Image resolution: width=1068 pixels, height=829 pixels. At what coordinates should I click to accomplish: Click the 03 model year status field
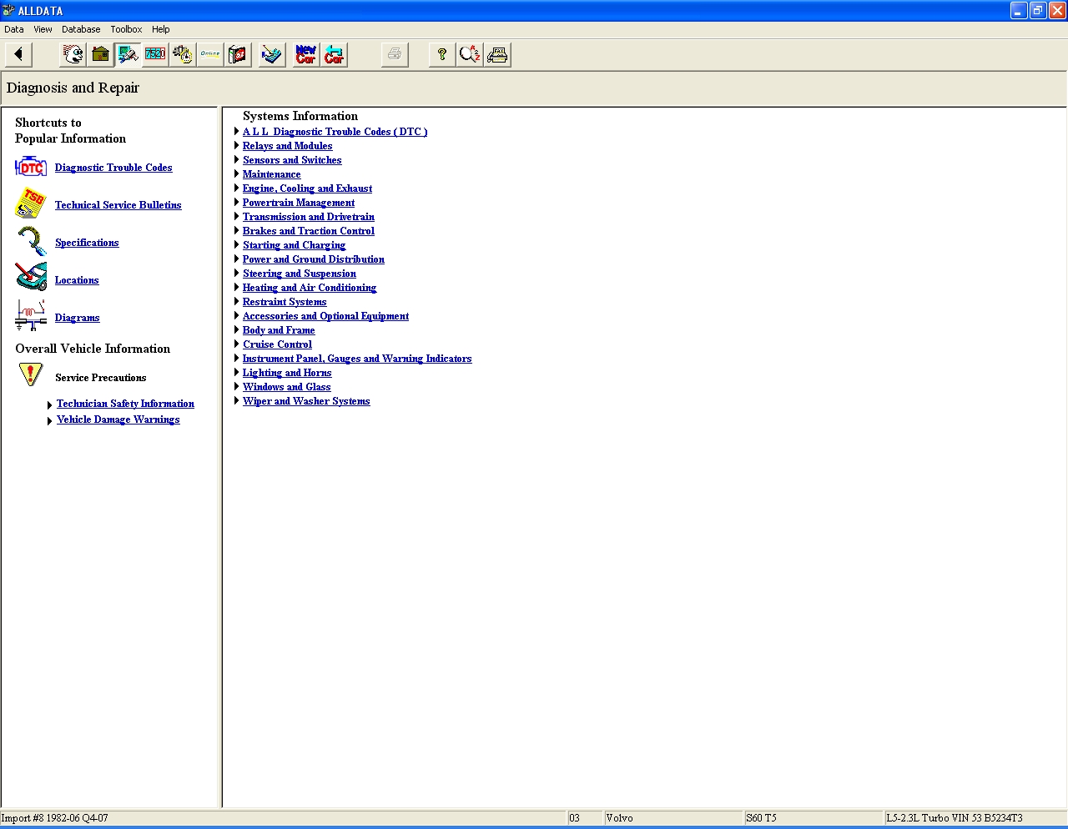[585, 818]
